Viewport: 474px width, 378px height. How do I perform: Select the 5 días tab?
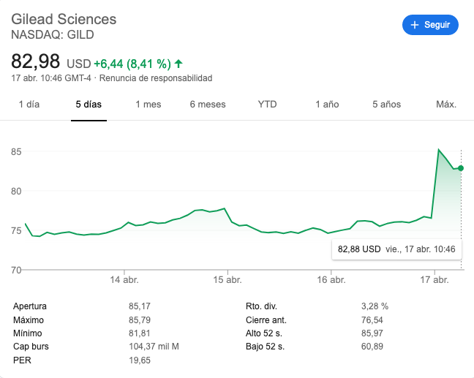click(x=89, y=105)
